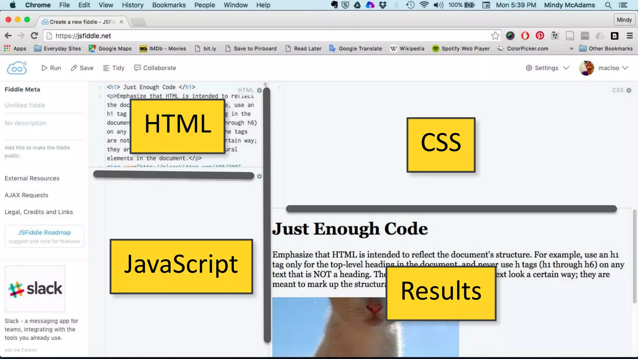The height and width of the screenshot is (359, 638).
Task: Open the Chrome hamburger menu
Action: pyautogui.click(x=630, y=36)
